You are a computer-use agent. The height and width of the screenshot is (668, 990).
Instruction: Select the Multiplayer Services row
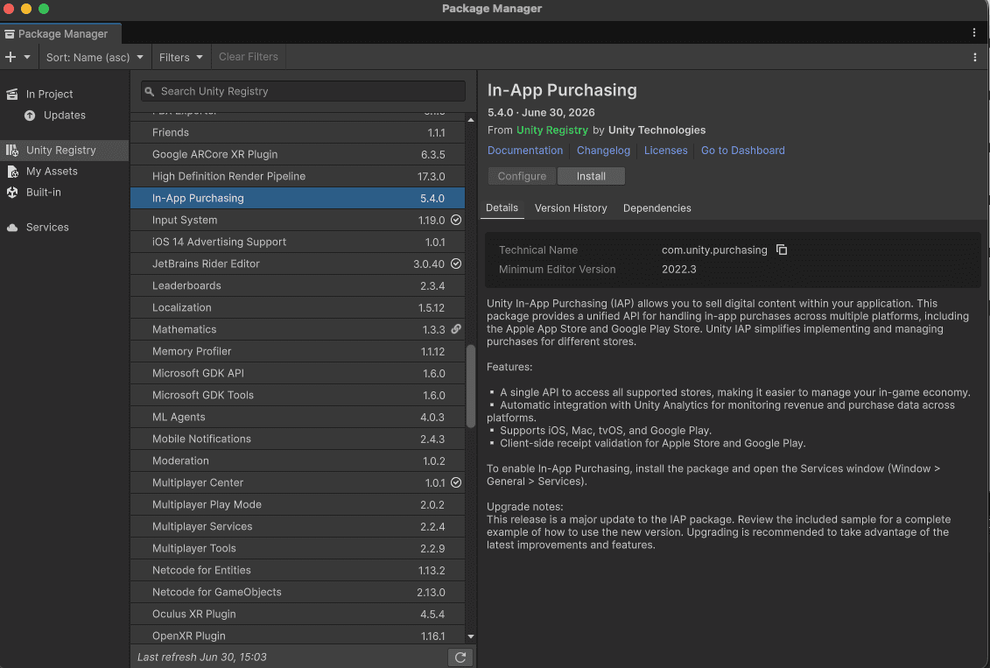pyautogui.click(x=298, y=526)
